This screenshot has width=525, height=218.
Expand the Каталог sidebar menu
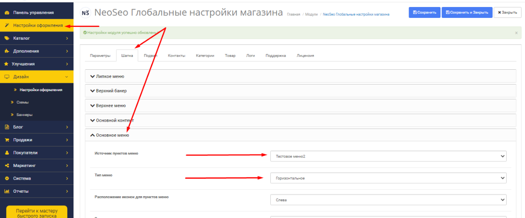[x=37, y=38]
